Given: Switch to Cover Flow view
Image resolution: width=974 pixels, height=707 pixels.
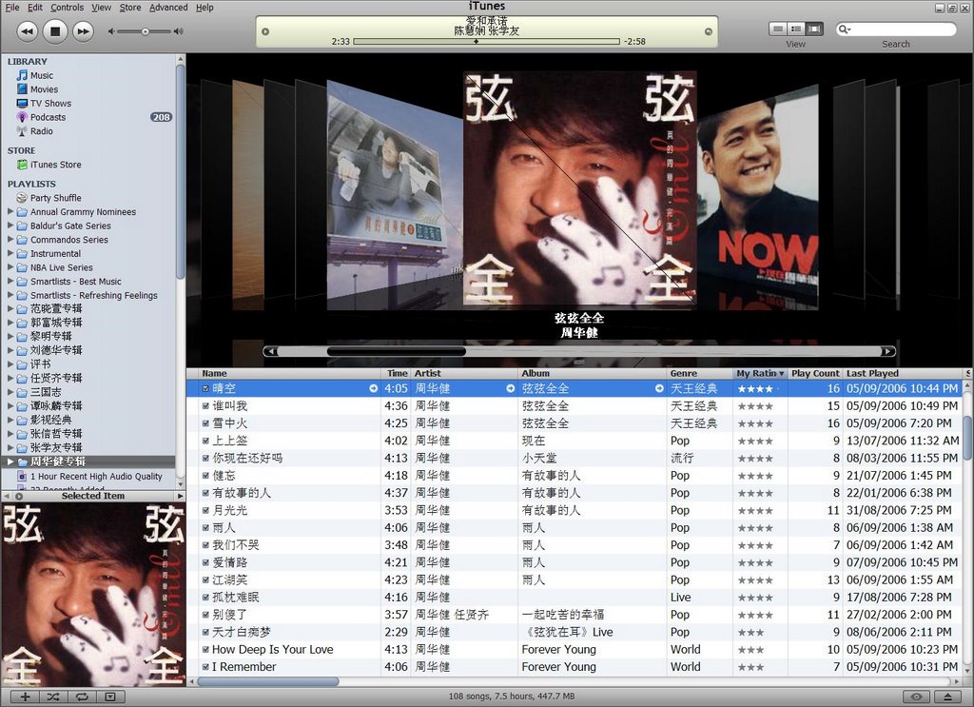Looking at the screenshot, I should (x=814, y=29).
